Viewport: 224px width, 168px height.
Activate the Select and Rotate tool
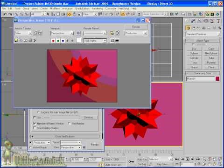click(74, 14)
